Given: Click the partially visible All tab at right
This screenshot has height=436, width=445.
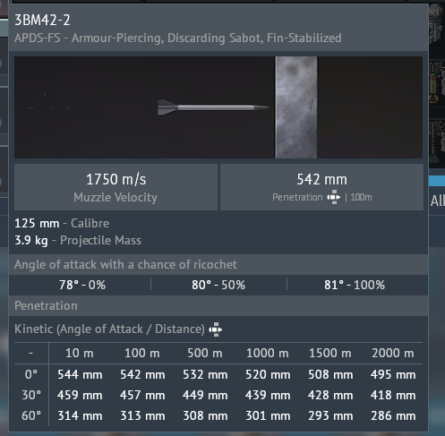Looking at the screenshot, I should (x=438, y=201).
